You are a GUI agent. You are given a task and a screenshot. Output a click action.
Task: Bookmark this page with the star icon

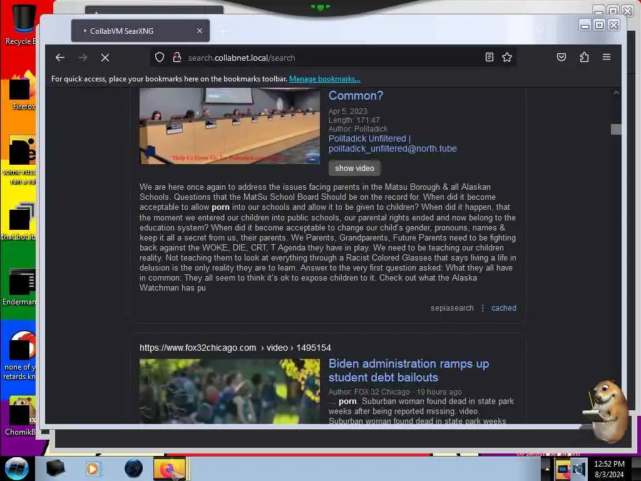[x=507, y=57]
